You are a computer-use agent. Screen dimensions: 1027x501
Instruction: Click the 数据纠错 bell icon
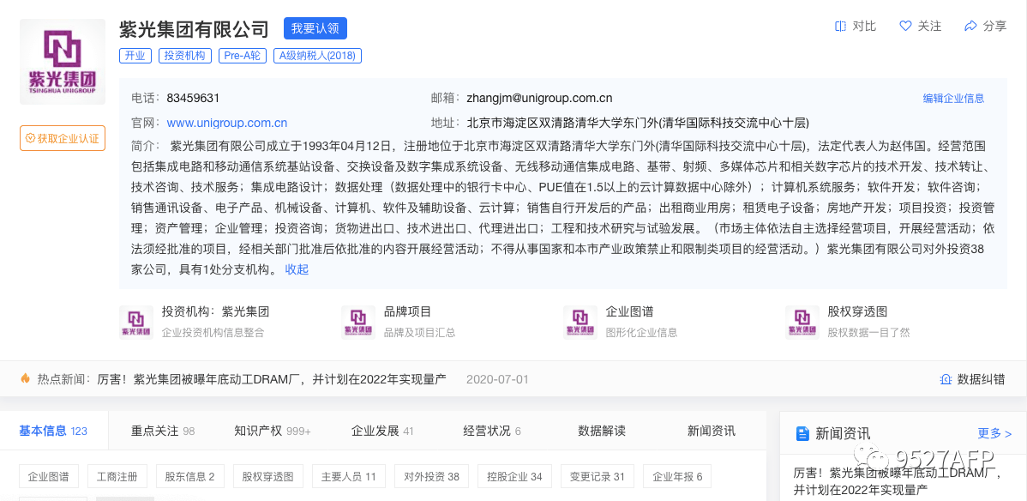tap(945, 379)
